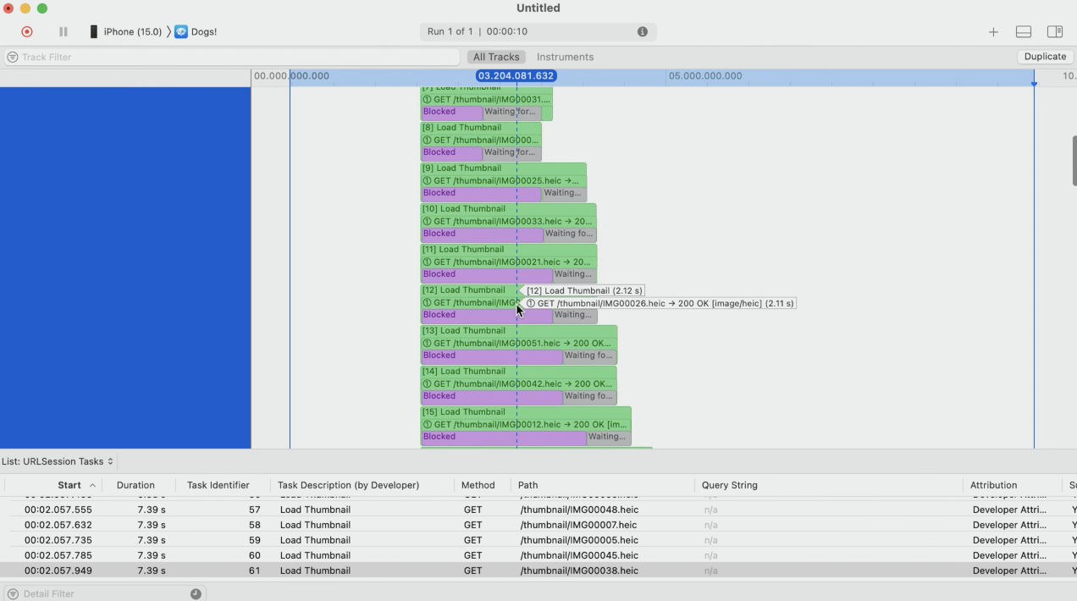
Task: Select the [9] Load Thumbnail interval
Action: [x=503, y=168]
